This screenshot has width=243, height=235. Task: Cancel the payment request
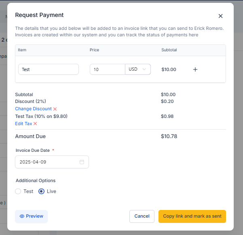click(x=142, y=216)
